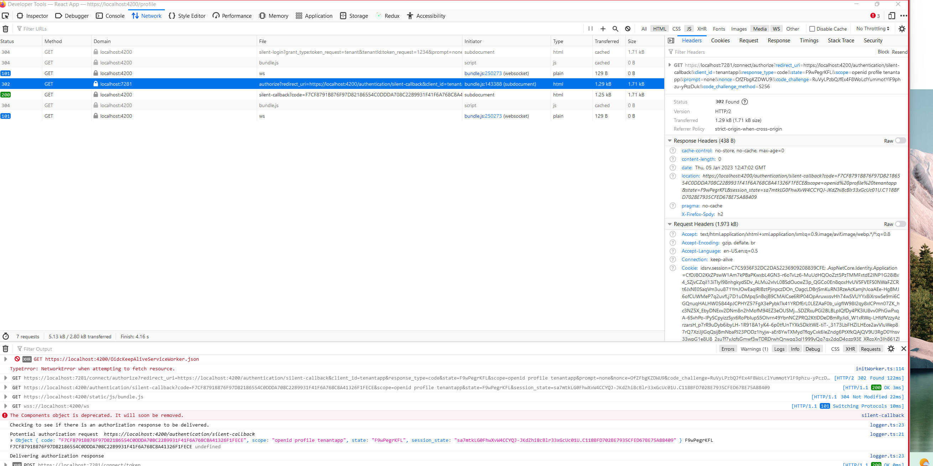The width and height of the screenshot is (933, 466).
Task: Expand the GET authorize request details
Action: click(670, 65)
